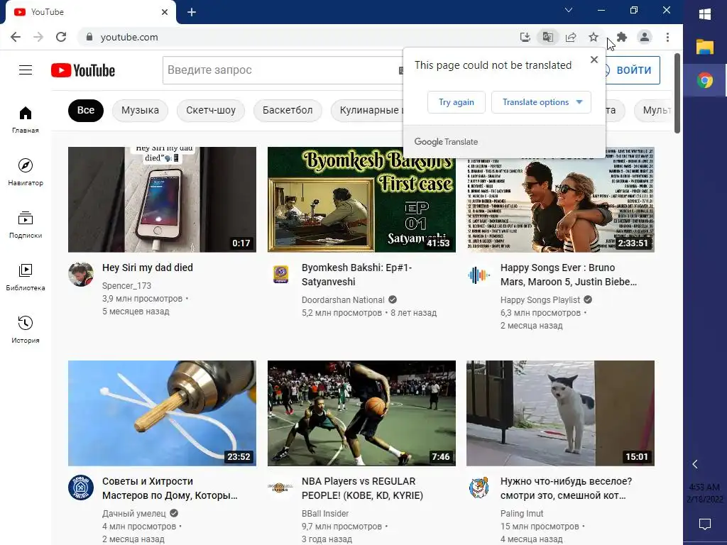
Task: Open File Explorer from taskbar
Action: point(705,47)
